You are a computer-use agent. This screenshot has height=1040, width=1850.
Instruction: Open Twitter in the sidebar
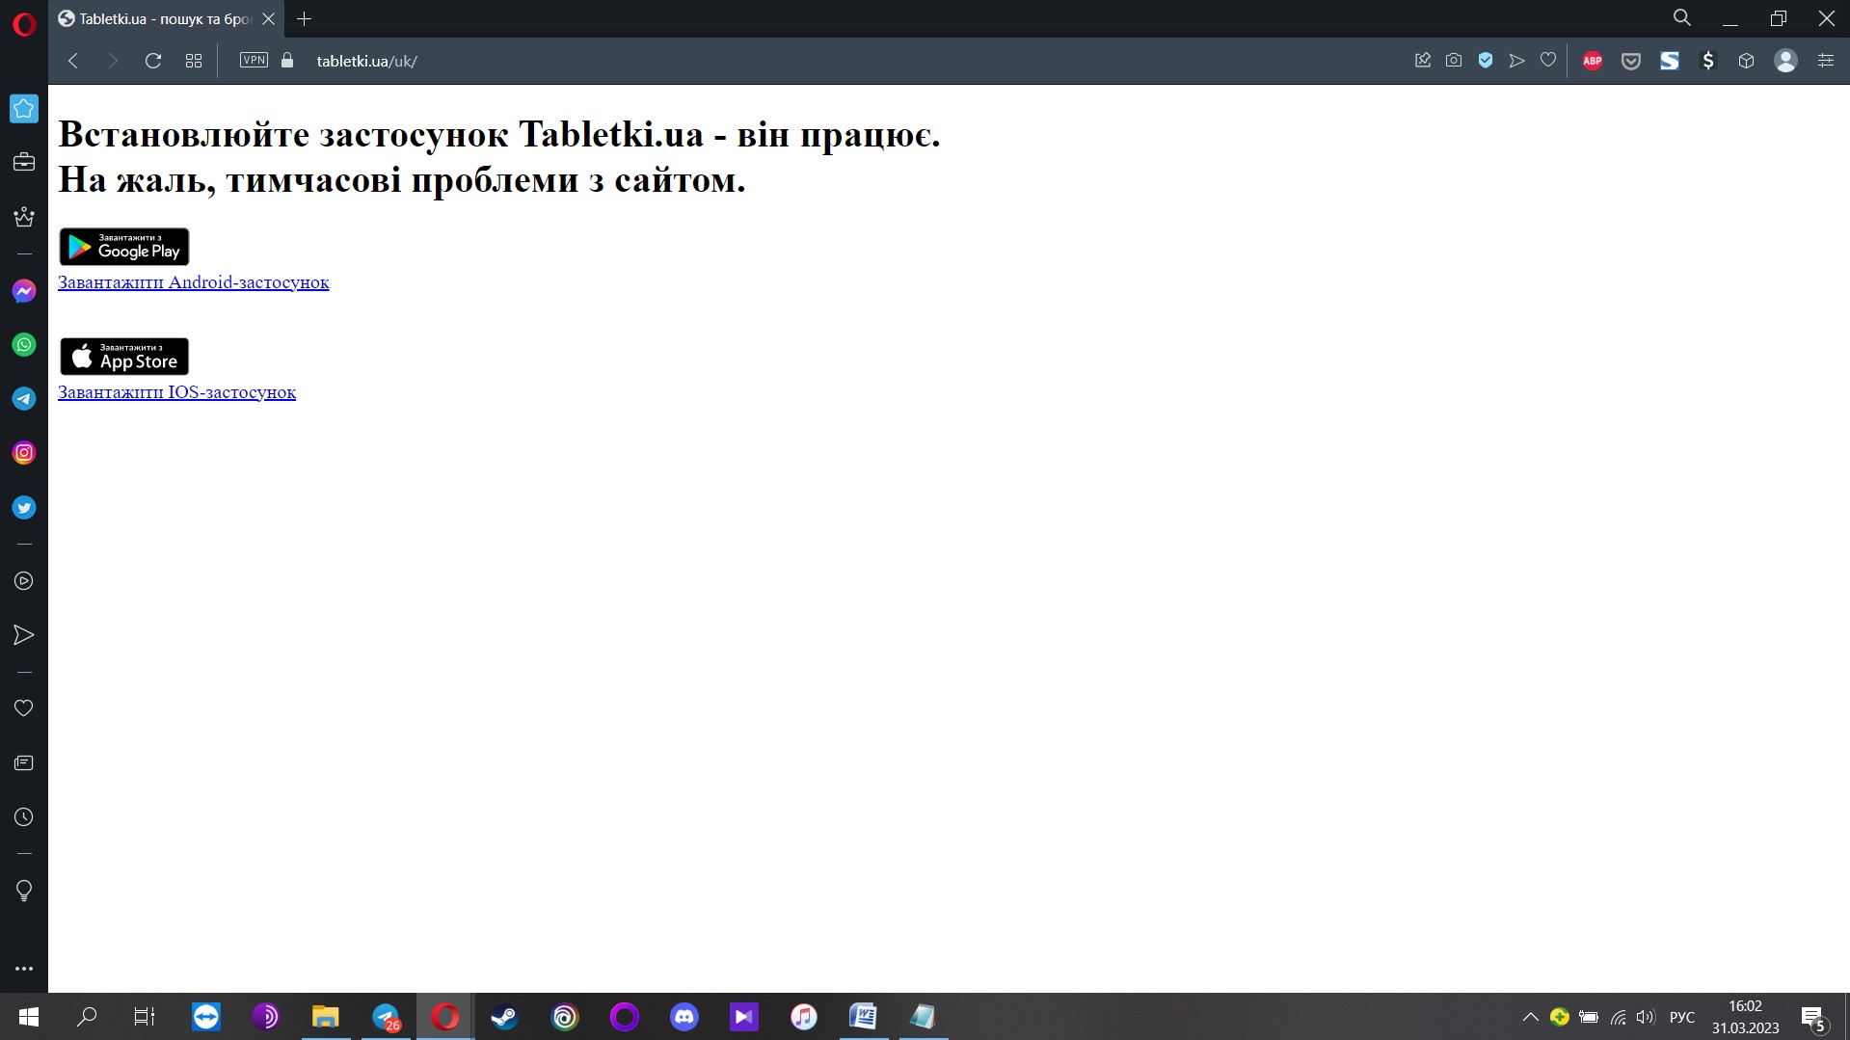24,508
